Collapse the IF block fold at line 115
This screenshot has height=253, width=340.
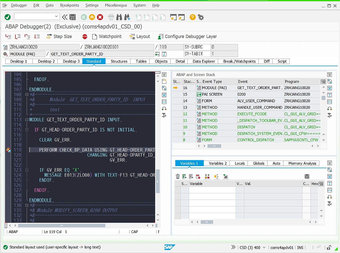click(x=27, y=130)
